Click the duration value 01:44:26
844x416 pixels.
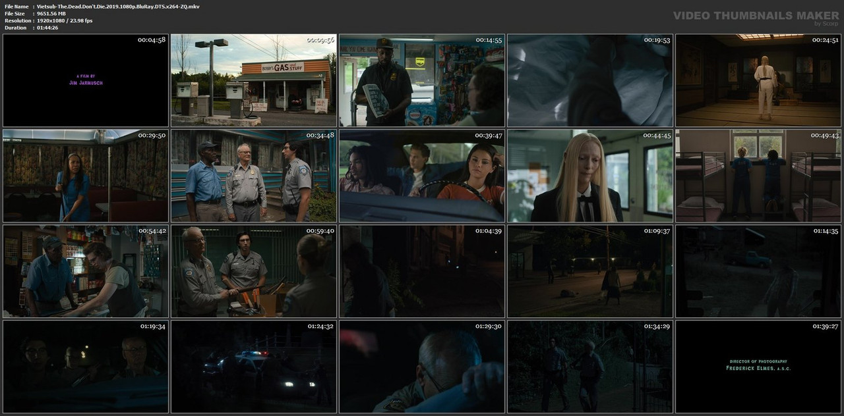tap(47, 28)
